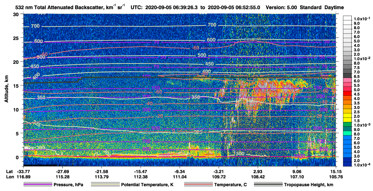Click the darkest blue bottom colorbar segment
Screen dimensions: 373x191
[x=347, y=164]
